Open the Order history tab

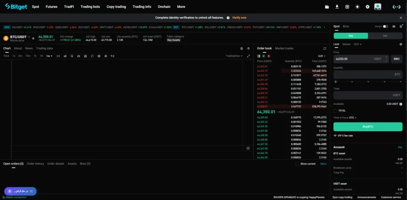point(35,164)
